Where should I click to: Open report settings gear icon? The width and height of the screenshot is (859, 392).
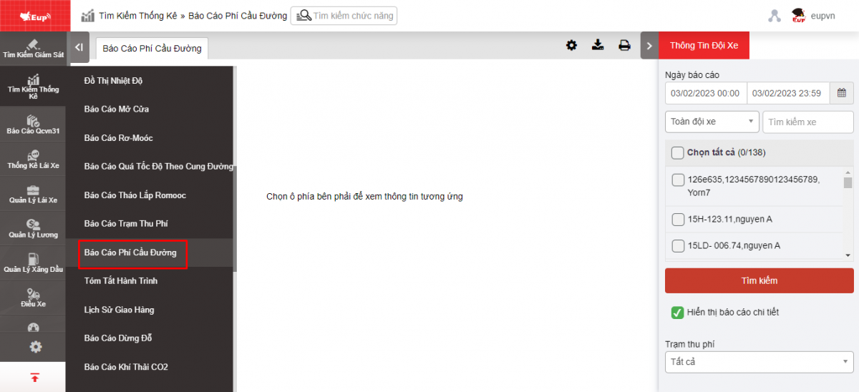[x=571, y=45]
